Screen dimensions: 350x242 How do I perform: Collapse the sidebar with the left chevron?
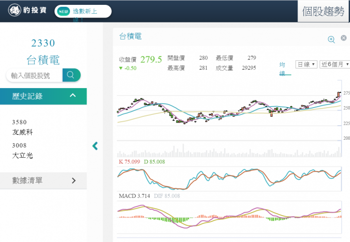point(95,146)
